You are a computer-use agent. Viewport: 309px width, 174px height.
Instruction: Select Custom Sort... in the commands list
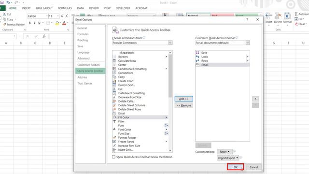(140, 85)
